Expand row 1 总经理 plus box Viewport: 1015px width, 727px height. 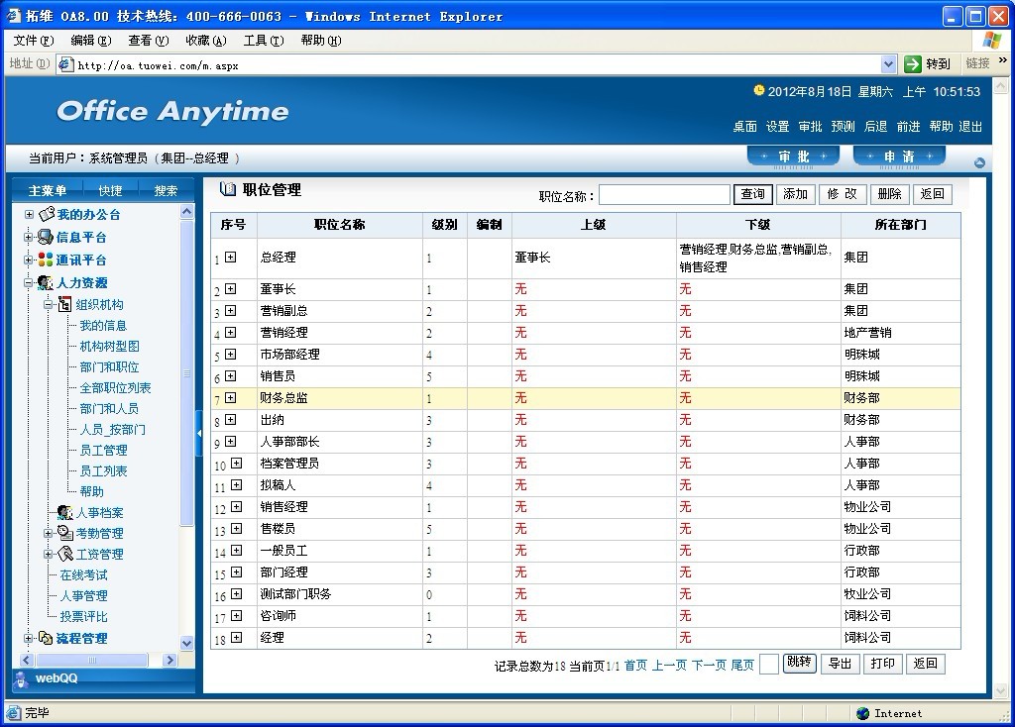[x=231, y=258]
